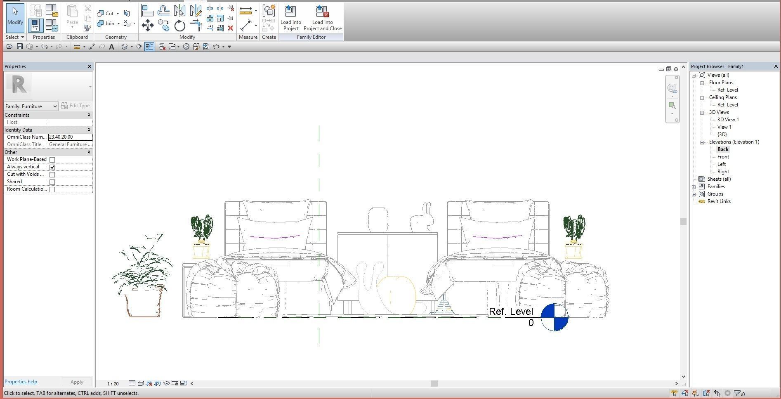
Task: Click the Family Types icon in Properties panel
Action: click(51, 25)
